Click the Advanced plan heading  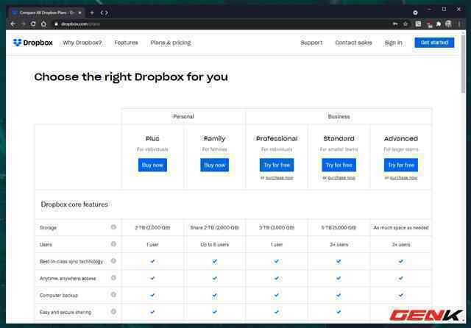(401, 139)
